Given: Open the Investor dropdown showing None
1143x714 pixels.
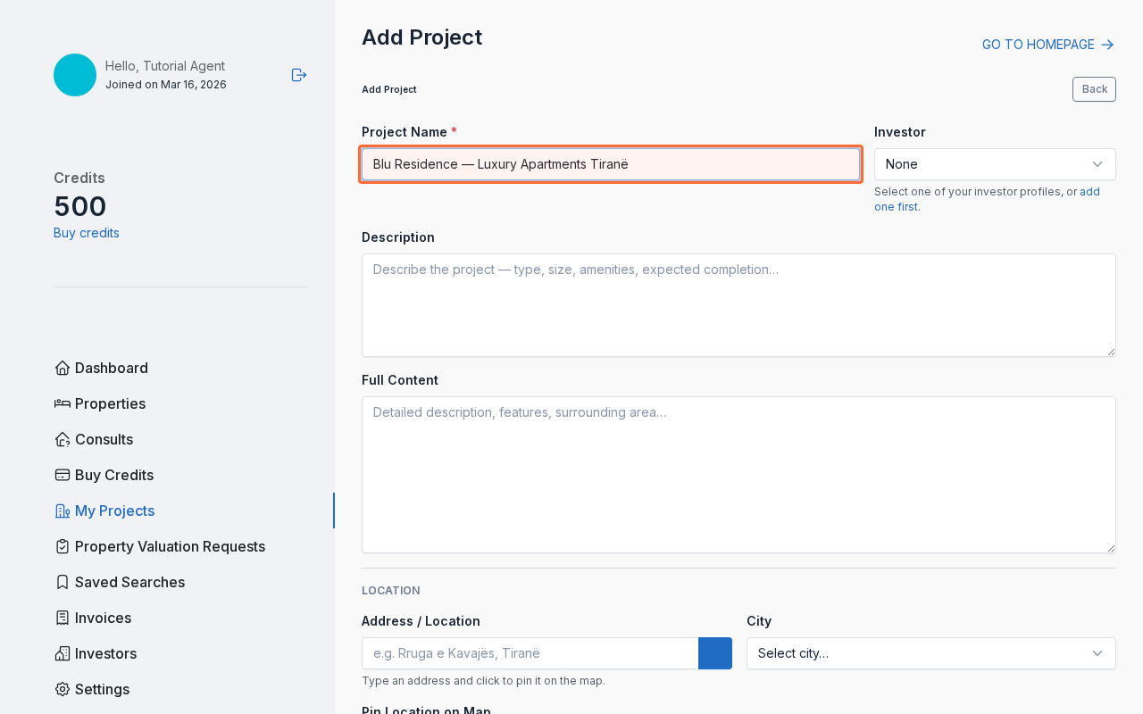Looking at the screenshot, I should 995,164.
